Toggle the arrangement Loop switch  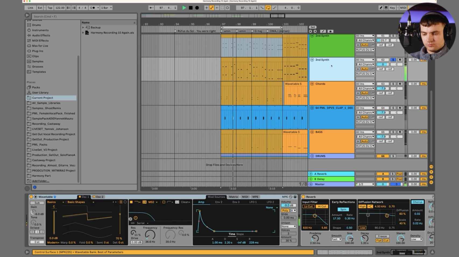click(268, 8)
